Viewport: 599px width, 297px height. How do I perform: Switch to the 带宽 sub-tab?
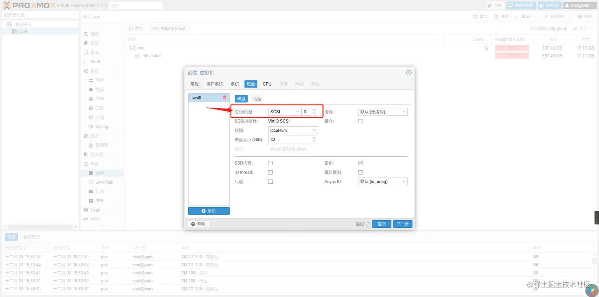pos(257,99)
